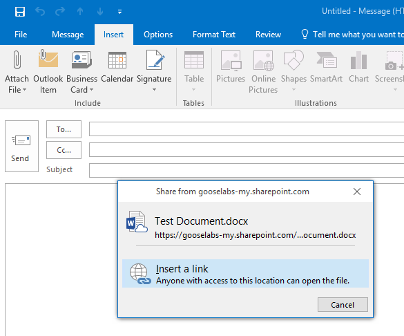Click the Shapes icon
Screen dimensions: 404x336
click(294, 60)
